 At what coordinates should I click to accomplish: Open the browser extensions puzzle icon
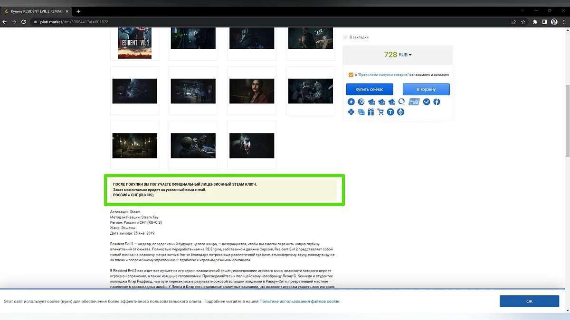[x=535, y=22]
